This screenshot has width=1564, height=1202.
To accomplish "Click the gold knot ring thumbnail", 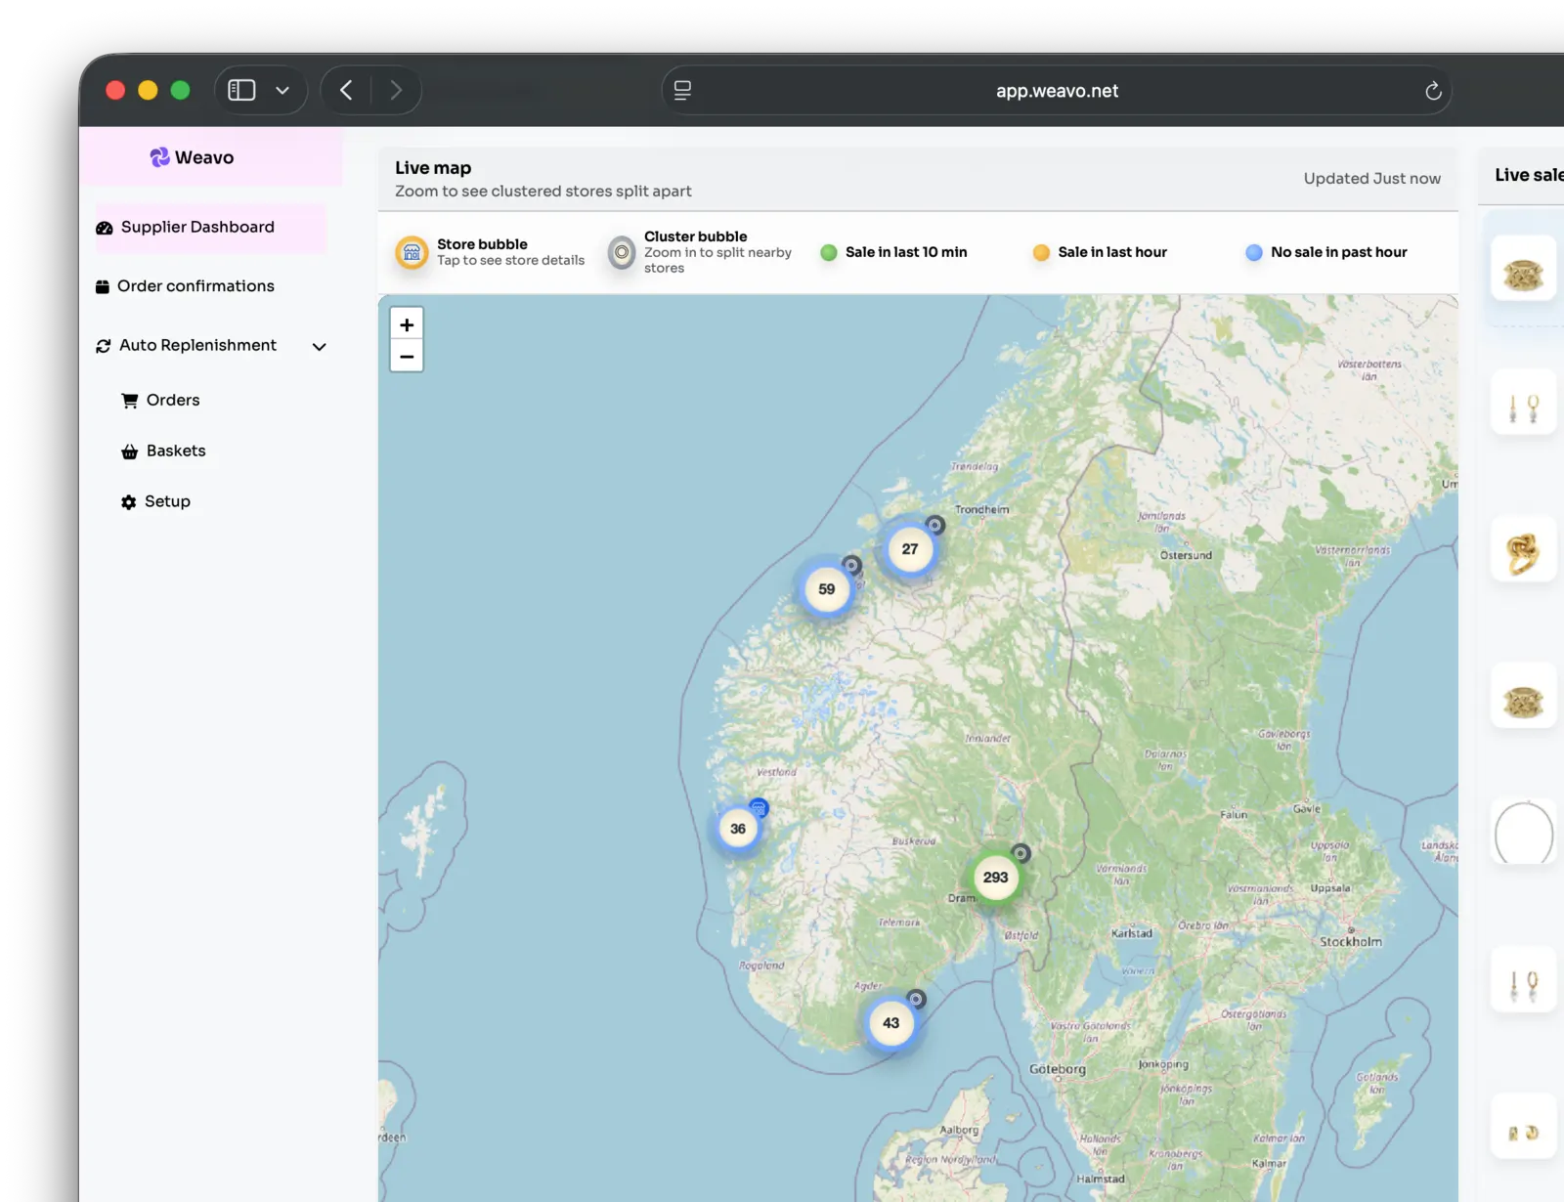I will coord(1523,550).
